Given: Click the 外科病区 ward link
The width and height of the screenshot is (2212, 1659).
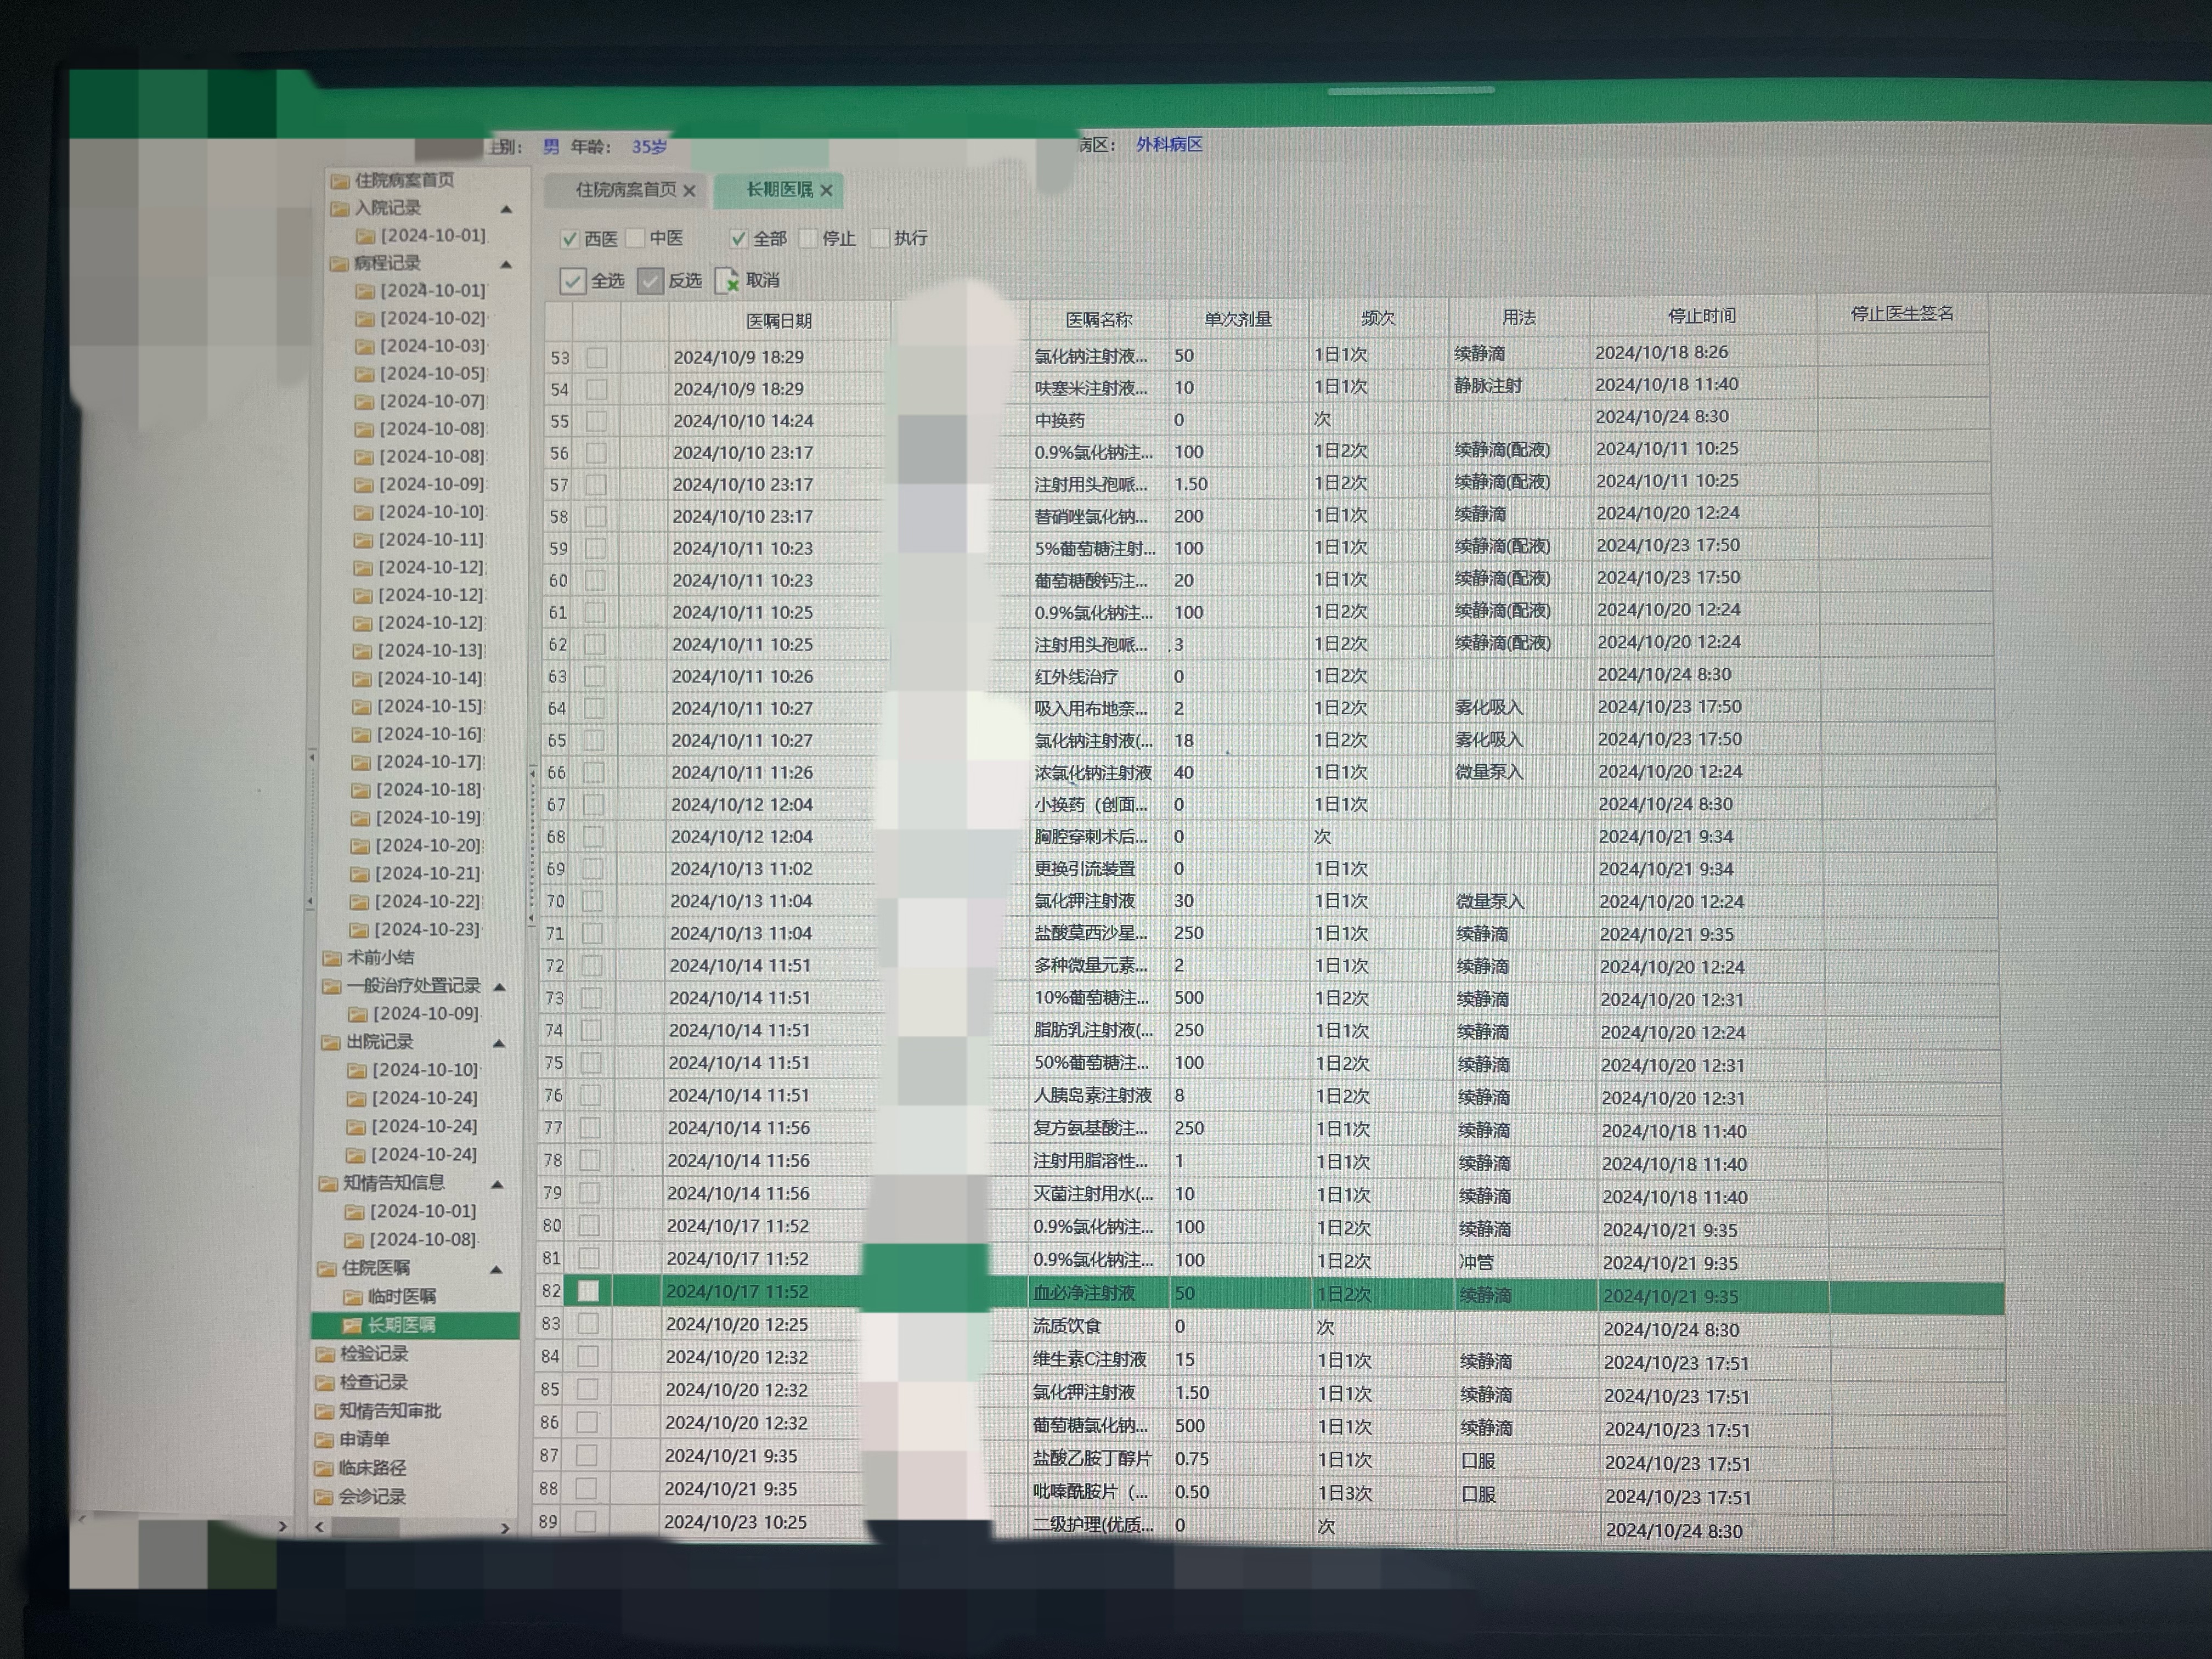Looking at the screenshot, I should click(x=1169, y=145).
